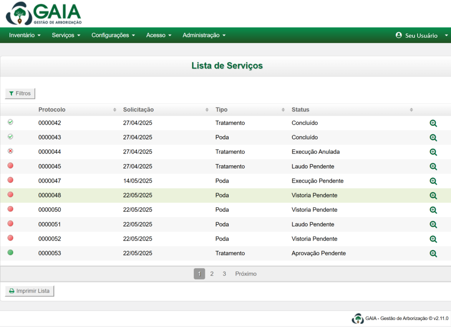Viewport: 451px width, 327px height.
Task: Click protocol number 0000053
Action: (49, 253)
